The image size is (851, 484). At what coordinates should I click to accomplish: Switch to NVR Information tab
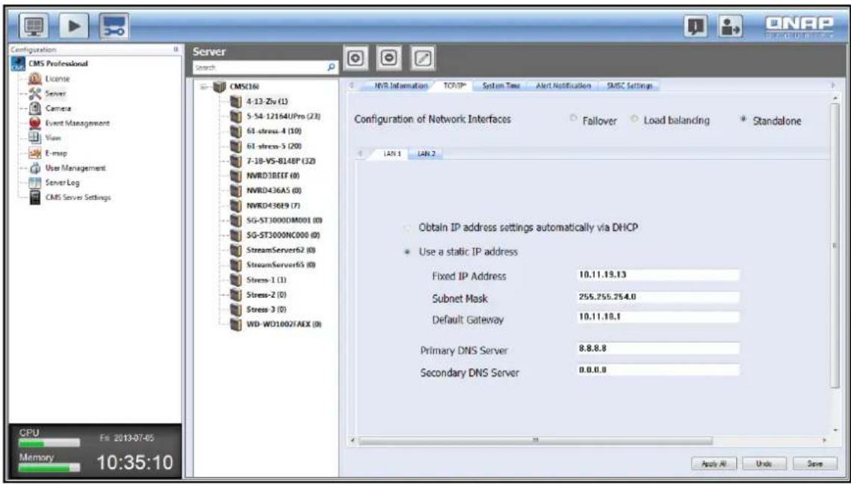[x=402, y=86]
